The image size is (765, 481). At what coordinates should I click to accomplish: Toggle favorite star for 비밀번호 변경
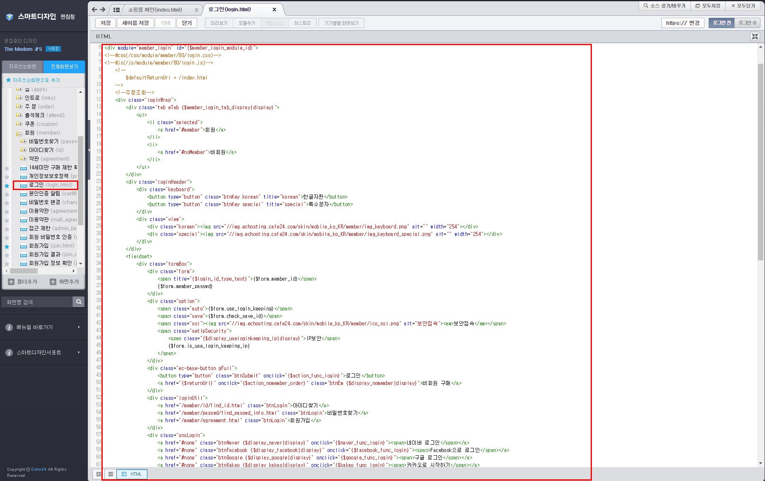[7, 203]
